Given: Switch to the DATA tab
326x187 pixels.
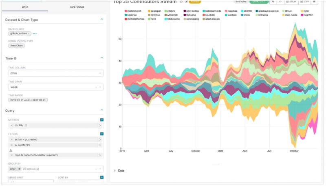Looking at the screenshot, I should 25,7.
